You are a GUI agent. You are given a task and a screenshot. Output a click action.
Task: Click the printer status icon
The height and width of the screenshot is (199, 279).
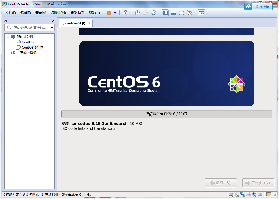(248, 194)
